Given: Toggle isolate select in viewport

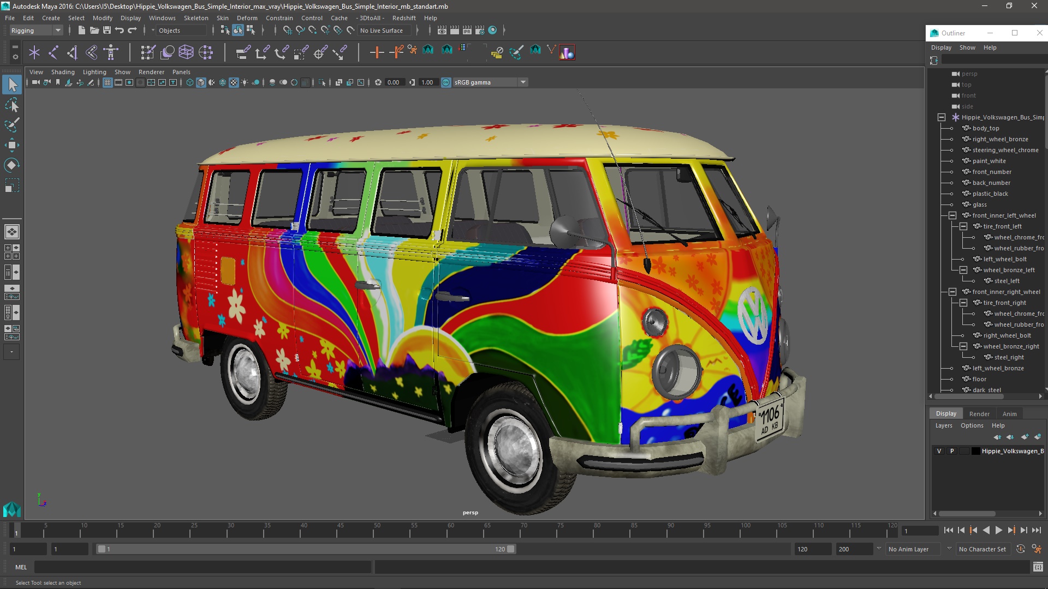Looking at the screenshot, I should [x=322, y=82].
